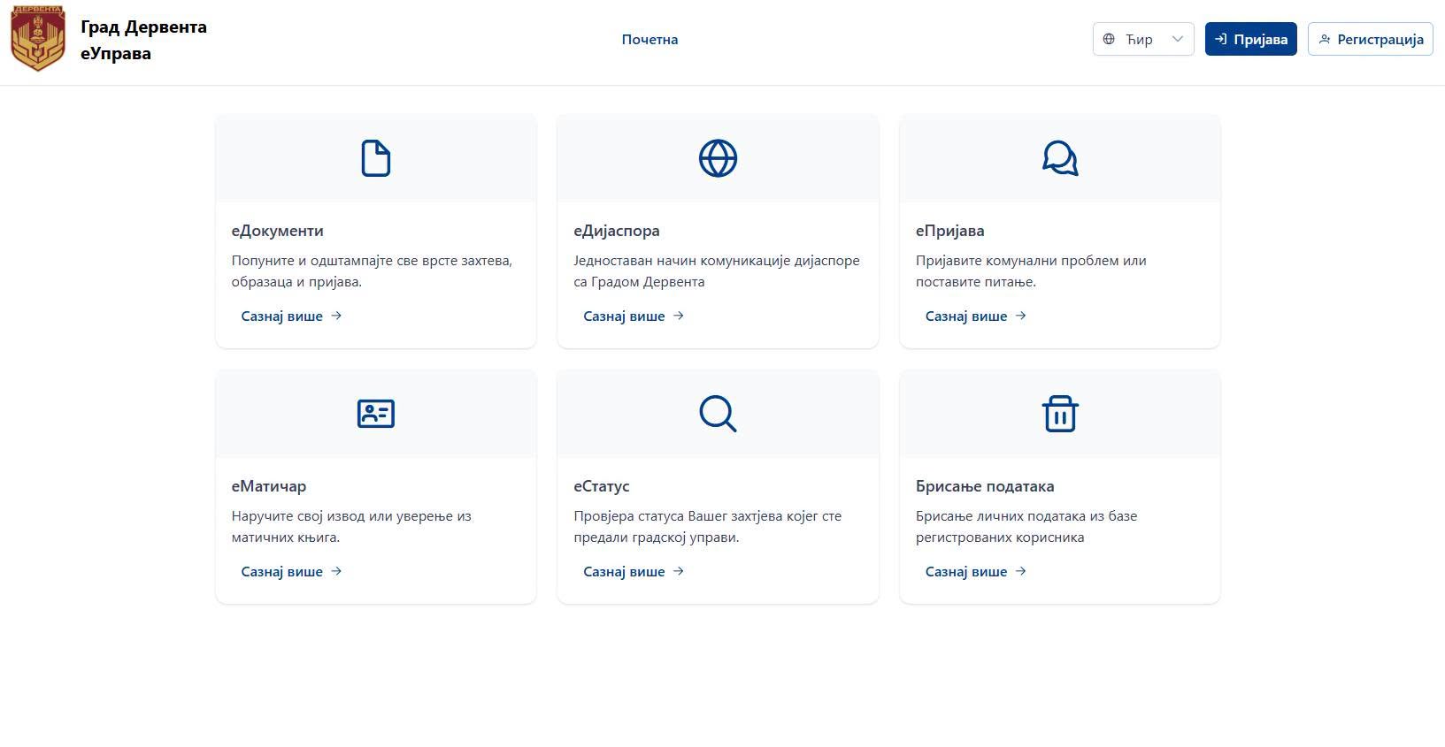
Task: Click the description starting with Провјера статуса Вашег
Action: point(708,527)
